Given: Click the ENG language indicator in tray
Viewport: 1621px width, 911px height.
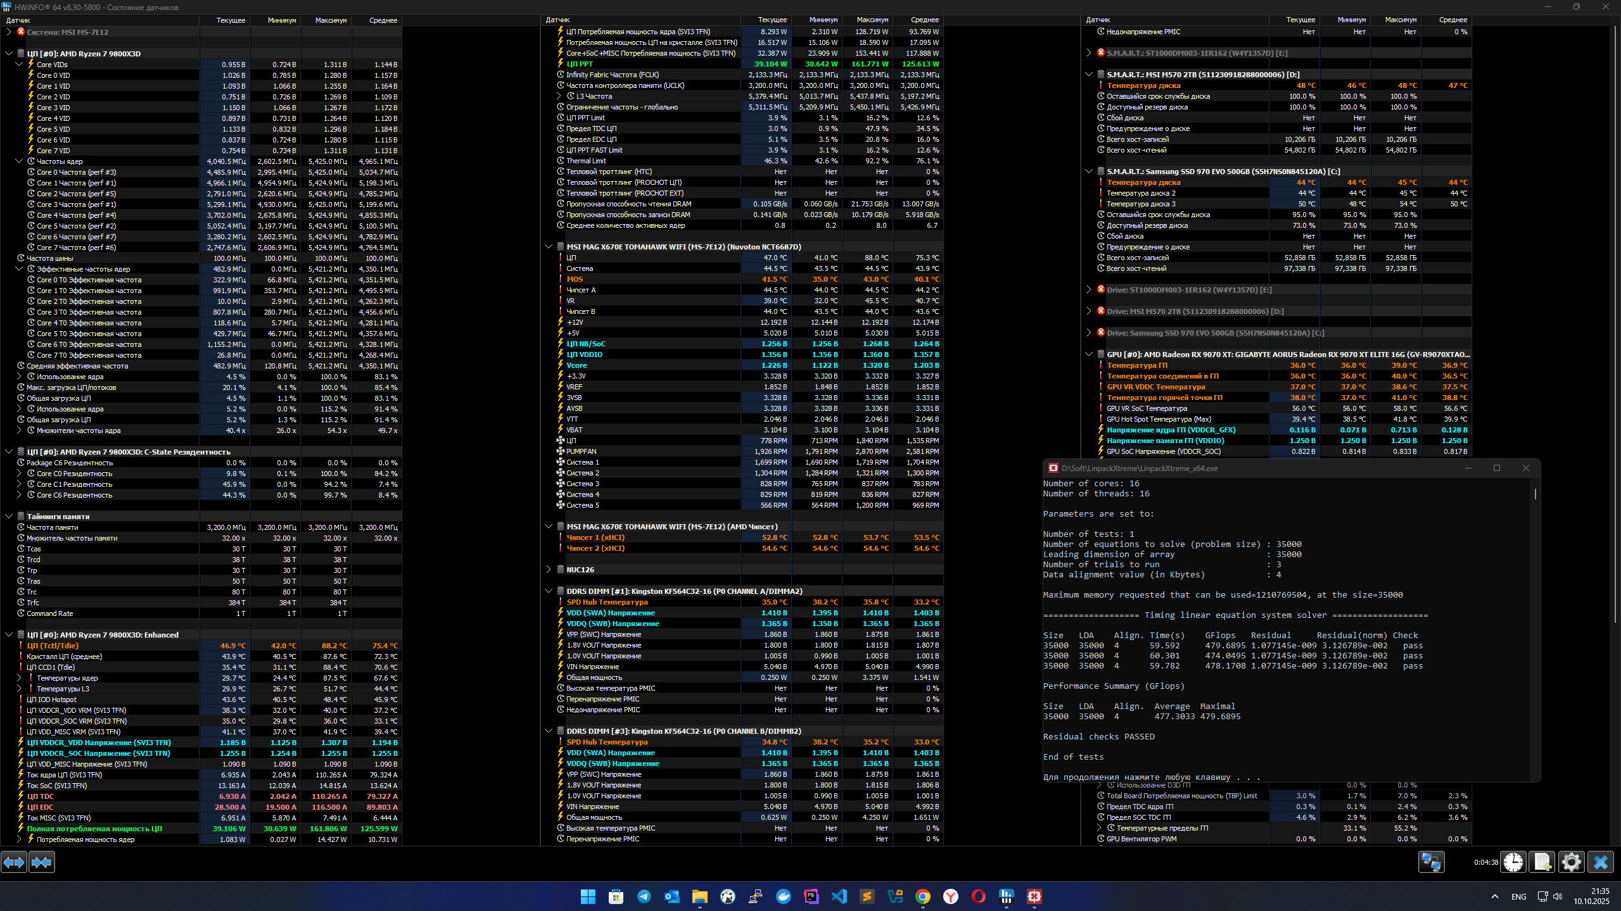Looking at the screenshot, I should point(1518,896).
